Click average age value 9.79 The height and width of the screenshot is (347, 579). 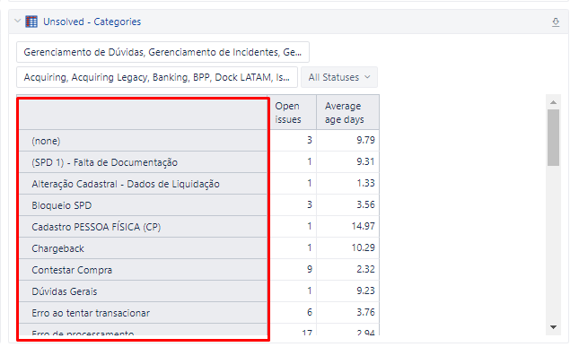click(365, 140)
